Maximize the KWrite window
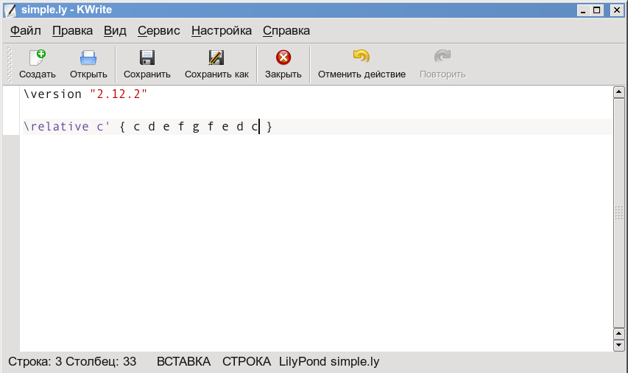628x373 pixels. coord(597,10)
